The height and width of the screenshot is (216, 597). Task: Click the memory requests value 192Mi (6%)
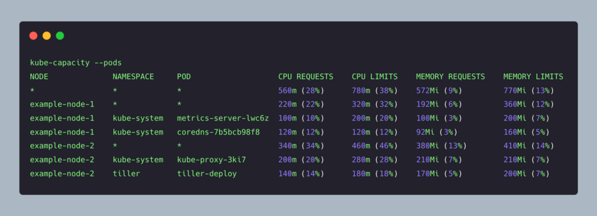[439, 105]
